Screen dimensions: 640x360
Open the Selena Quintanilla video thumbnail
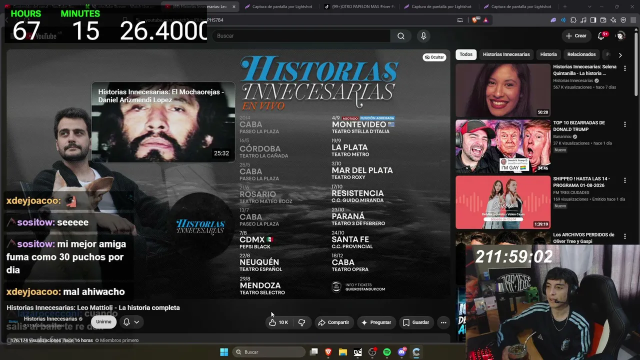point(502,90)
